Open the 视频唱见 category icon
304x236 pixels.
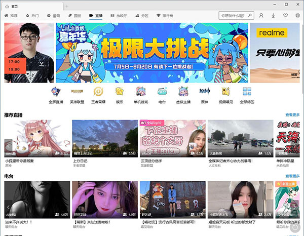pyautogui.click(x=226, y=92)
